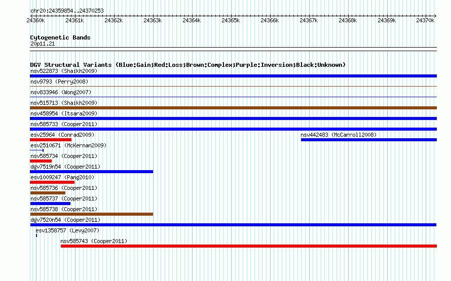Select the blue dgv7520n54 gain bar
Viewport: 451px width, 281px height.
pyautogui.click(x=233, y=225)
